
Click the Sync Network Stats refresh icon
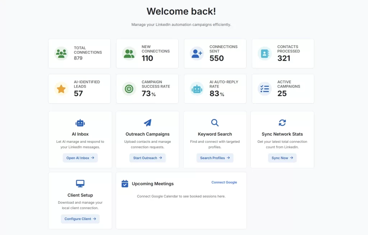pos(282,123)
